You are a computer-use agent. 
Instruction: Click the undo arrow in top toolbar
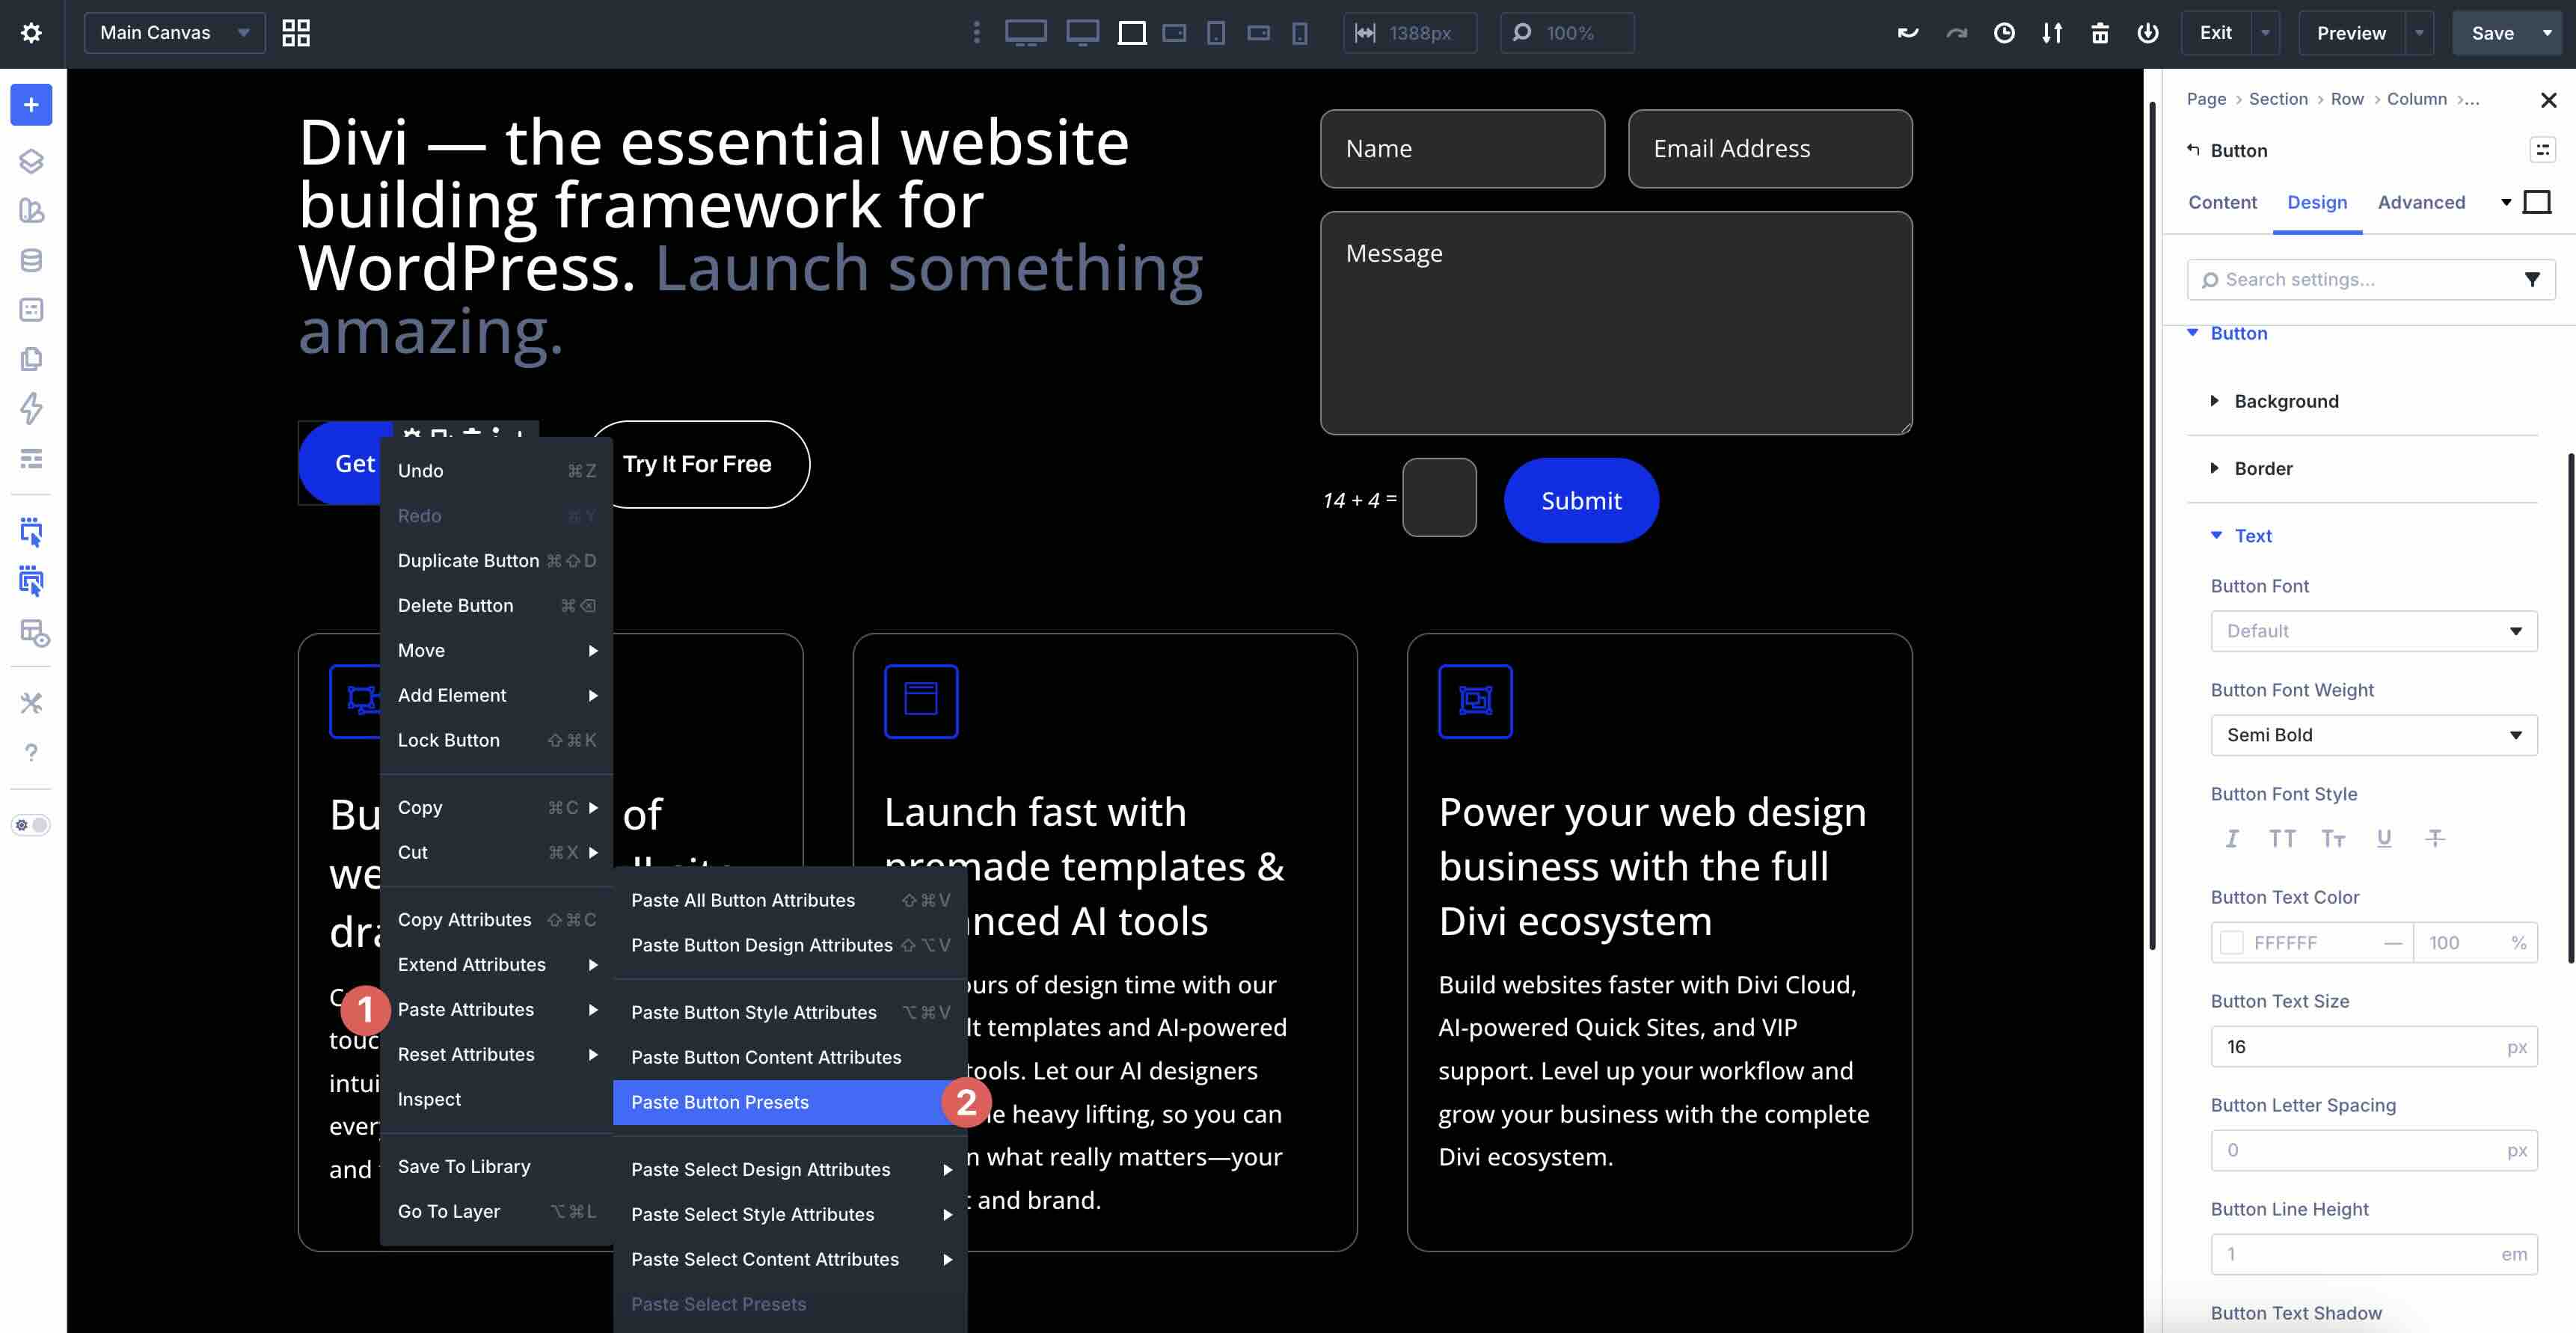coord(1908,33)
